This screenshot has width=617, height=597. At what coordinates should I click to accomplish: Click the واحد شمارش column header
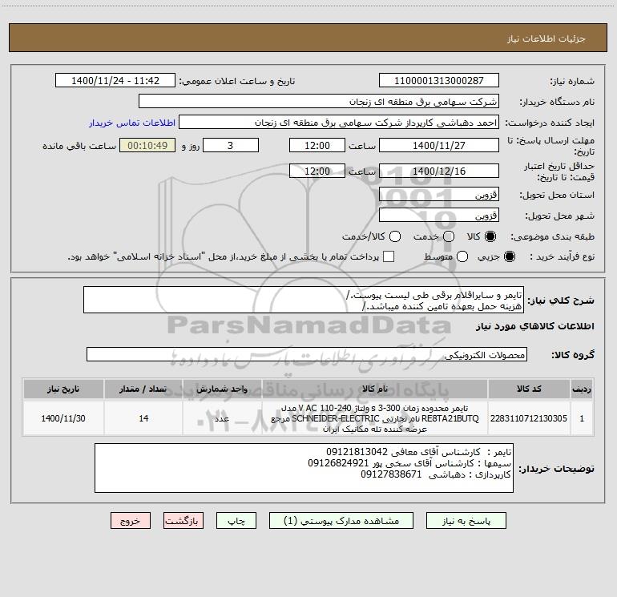click(x=222, y=389)
